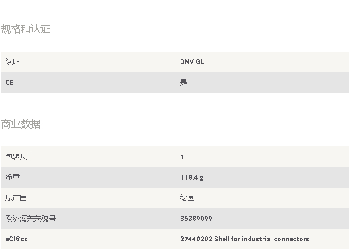Click the packaging size value 1
This screenshot has width=349, height=249.
point(182,157)
